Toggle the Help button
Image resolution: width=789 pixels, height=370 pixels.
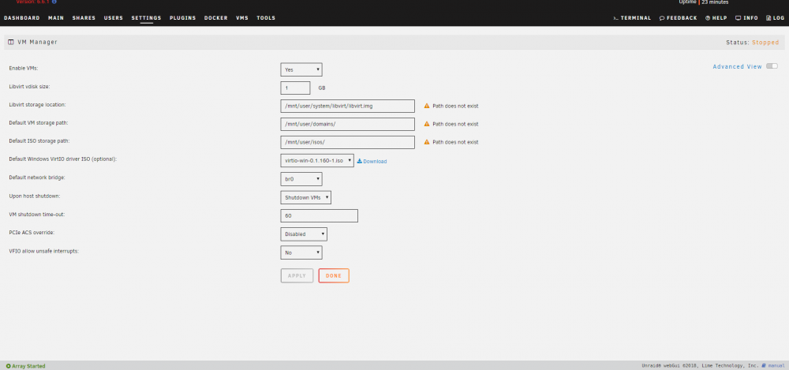(x=716, y=18)
